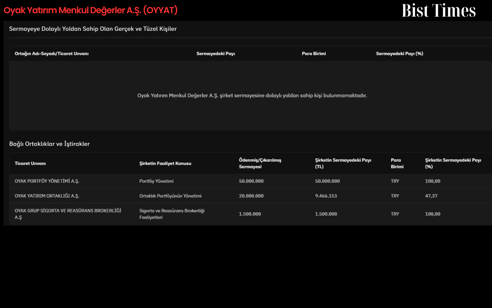Click 'Para Birimi' header in first table

[314, 54]
